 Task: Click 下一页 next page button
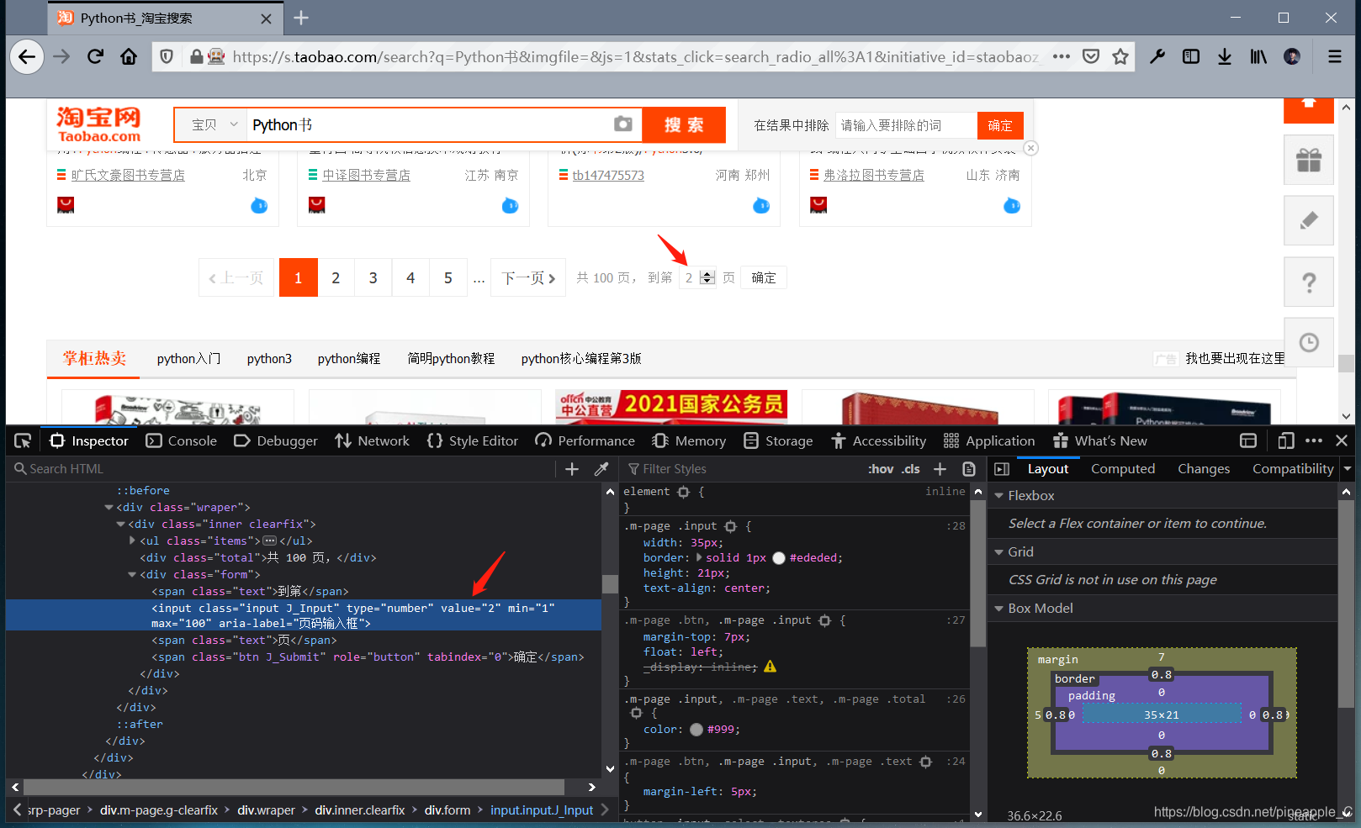point(528,277)
